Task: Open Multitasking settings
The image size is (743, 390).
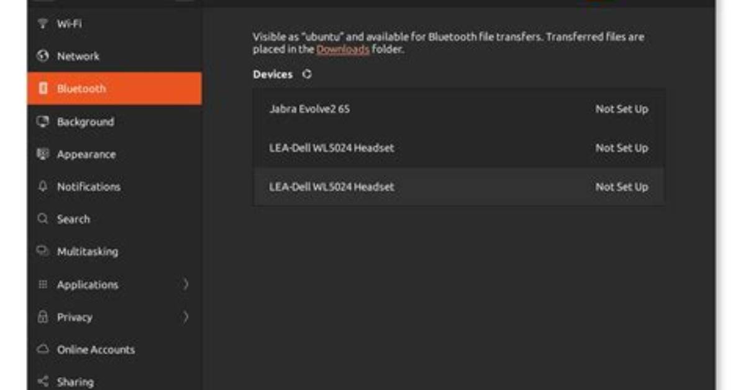Action: click(115, 251)
